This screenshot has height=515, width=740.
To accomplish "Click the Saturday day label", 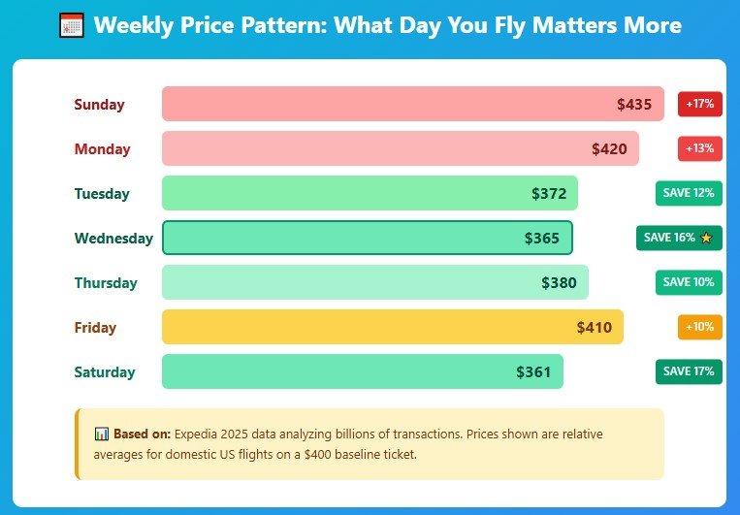I will point(105,372).
